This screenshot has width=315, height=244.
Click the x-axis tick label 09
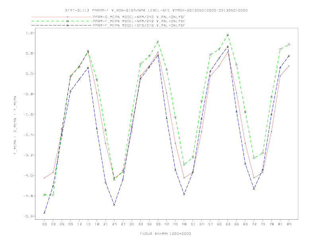[70, 224]
